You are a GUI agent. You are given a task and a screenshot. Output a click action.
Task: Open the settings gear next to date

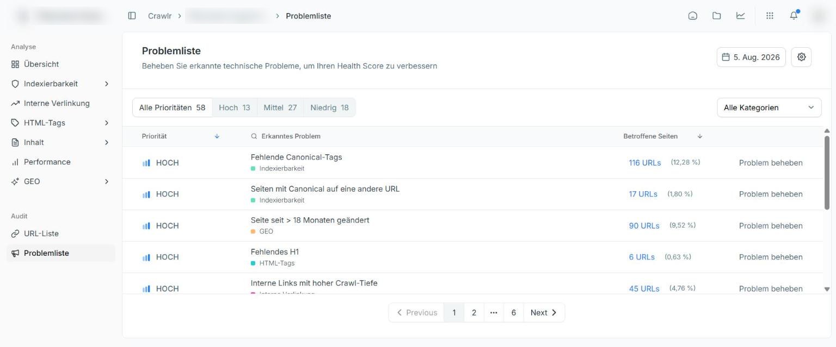click(x=801, y=57)
